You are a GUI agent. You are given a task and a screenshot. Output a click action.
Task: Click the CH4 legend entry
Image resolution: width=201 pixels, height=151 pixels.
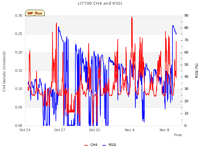[x=91, y=145]
